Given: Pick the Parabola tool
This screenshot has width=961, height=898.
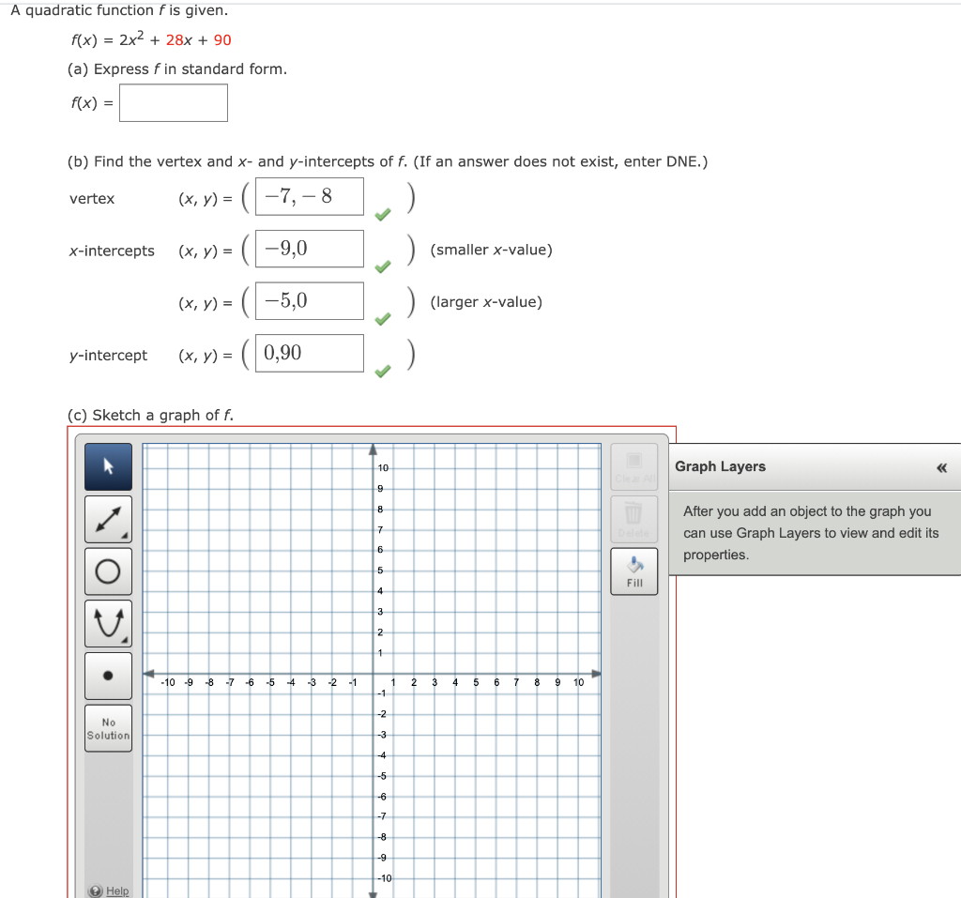Looking at the screenshot, I should [107, 622].
